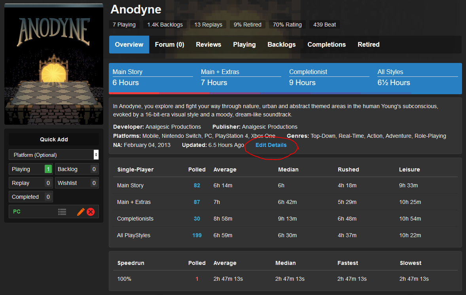The image size is (466, 295).
Task: Click the 1.4K Backlogs stat badge
Action: (x=165, y=25)
